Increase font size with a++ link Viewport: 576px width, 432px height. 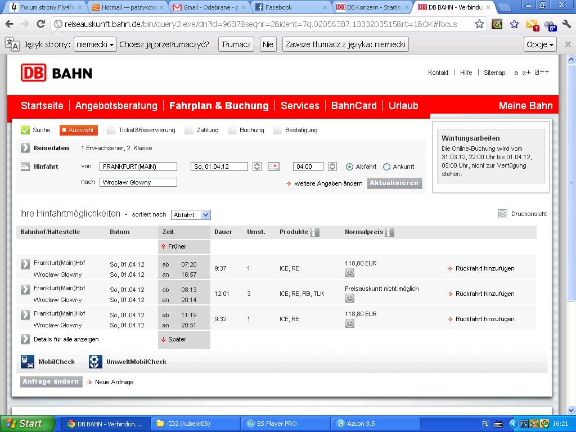542,72
